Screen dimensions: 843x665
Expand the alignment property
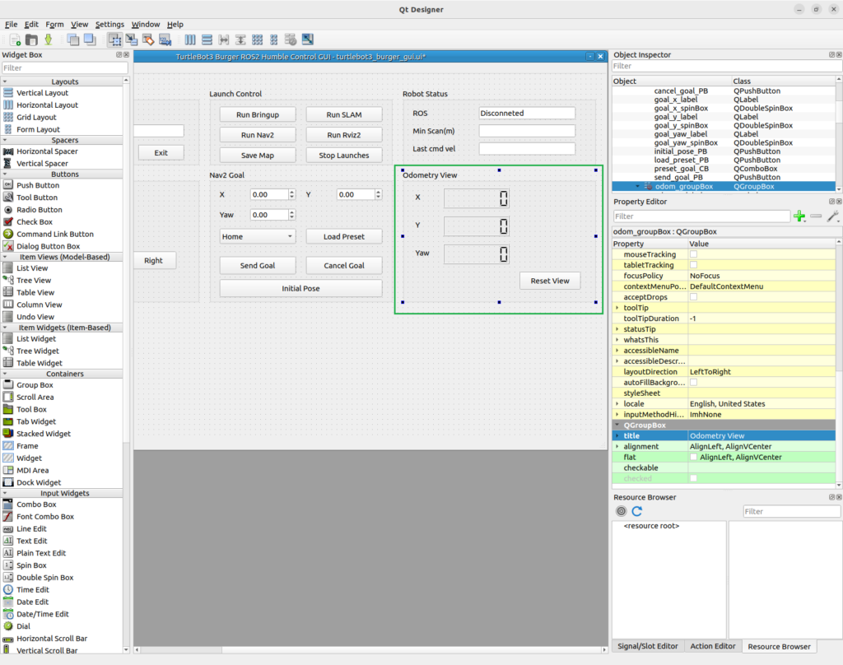point(617,447)
